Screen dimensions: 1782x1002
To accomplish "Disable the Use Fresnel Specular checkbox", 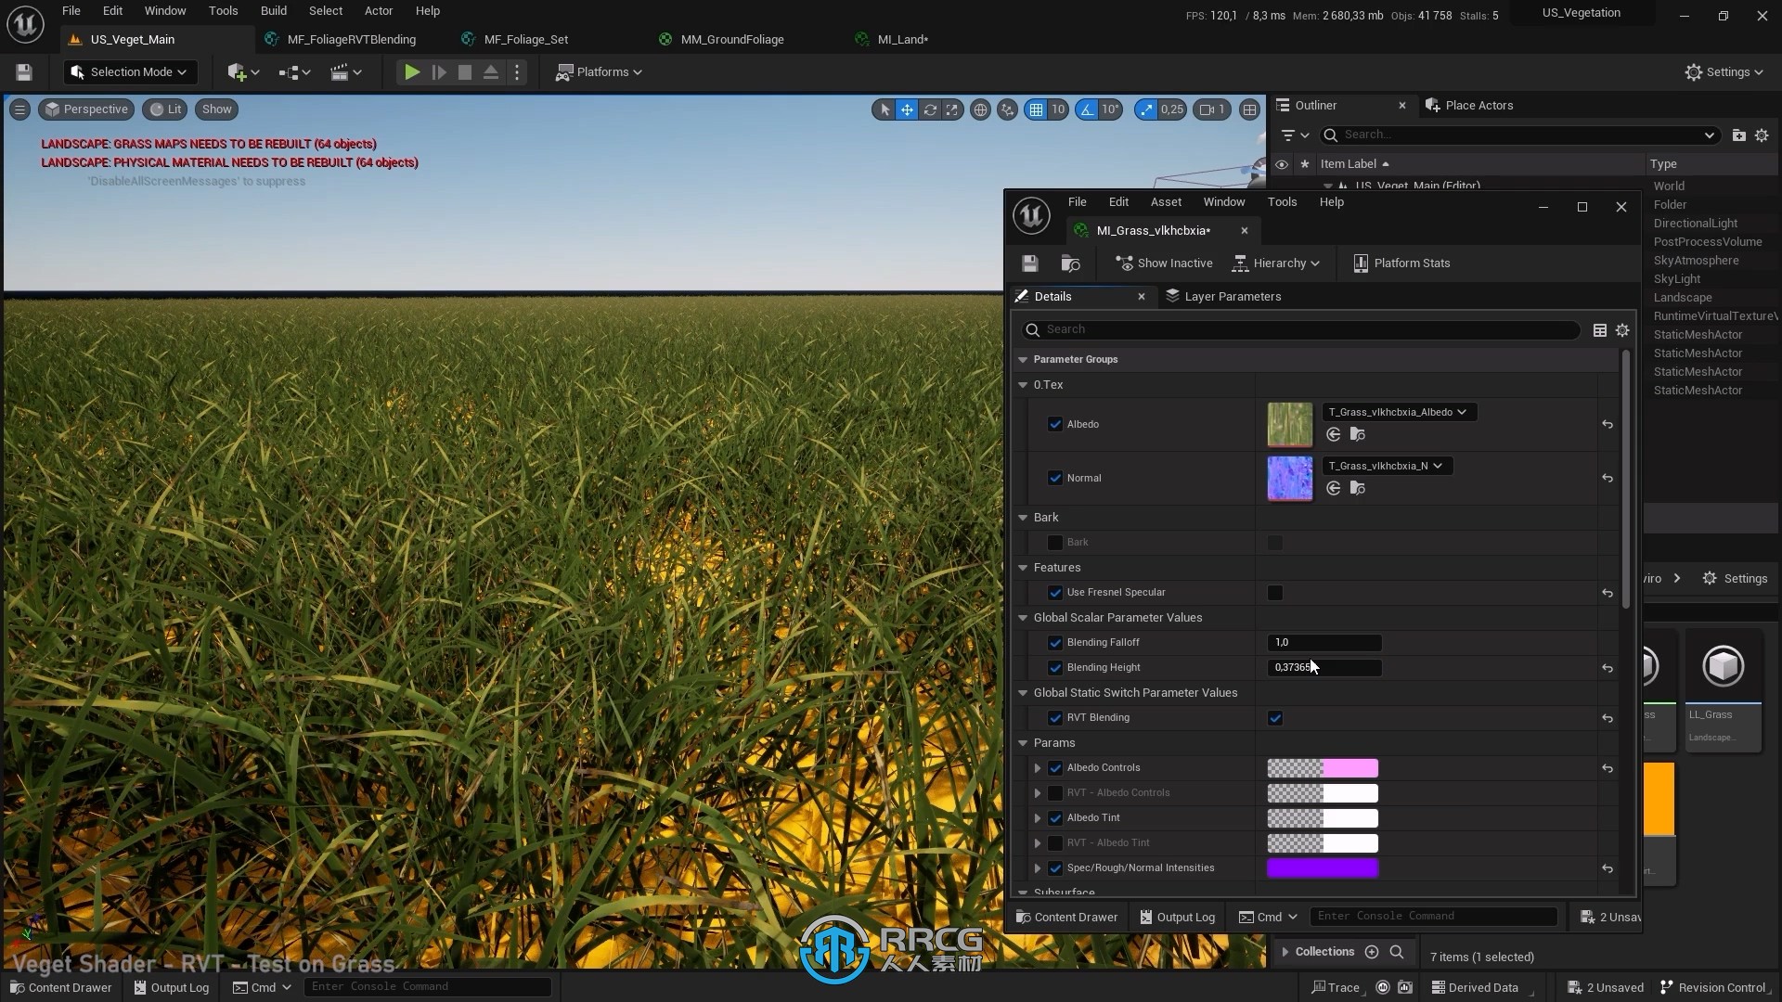I will [x=1055, y=592].
